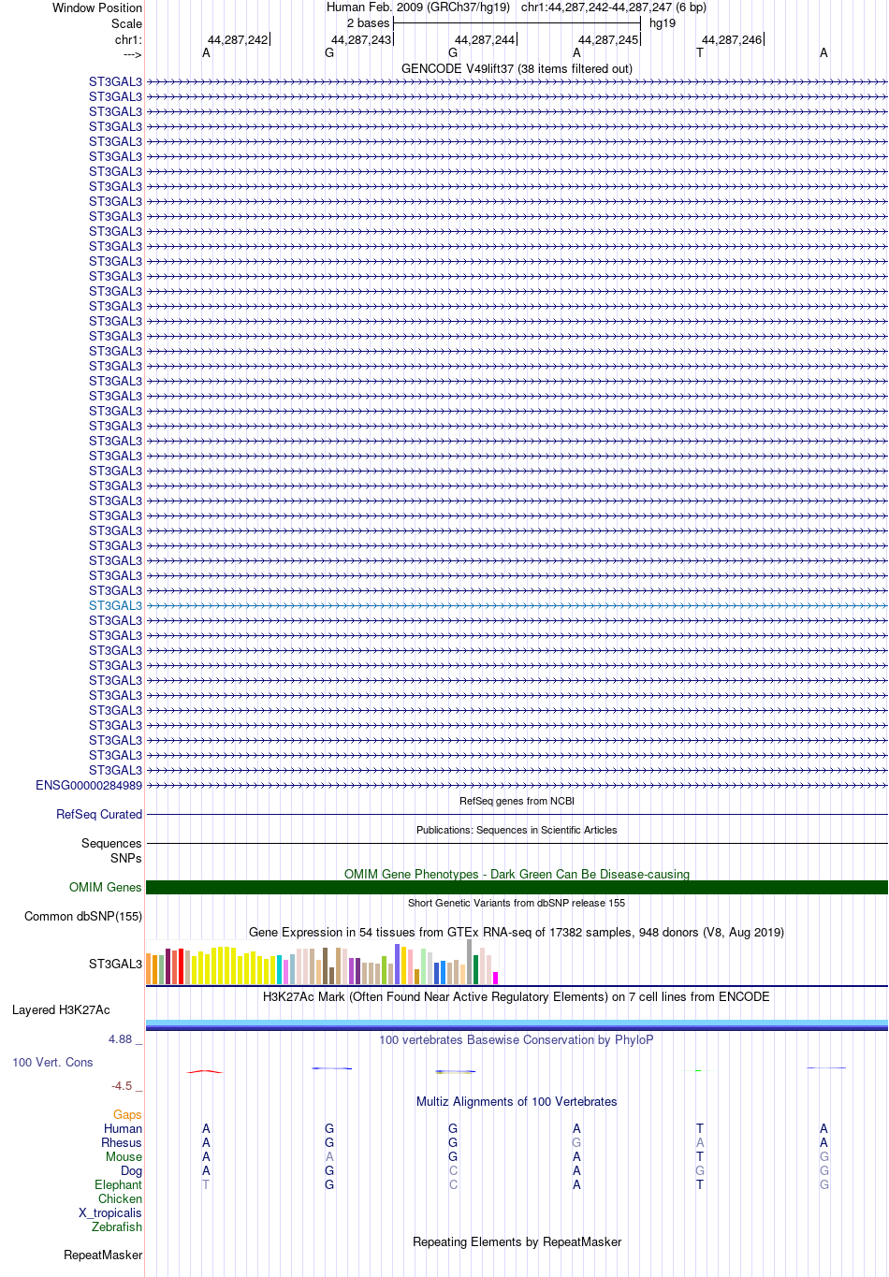Click the T base in the Human row
Screen dimensions: 889x1277
click(700, 1128)
